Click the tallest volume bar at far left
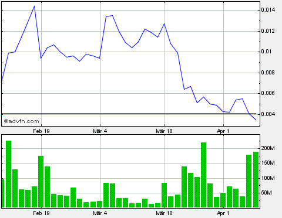Screen dimensions: 282x218 [8, 174]
